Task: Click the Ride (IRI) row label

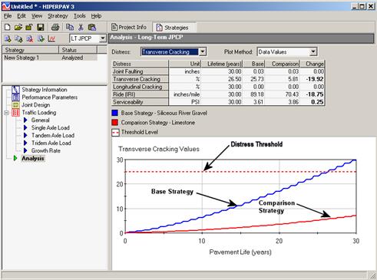Action: pos(141,94)
